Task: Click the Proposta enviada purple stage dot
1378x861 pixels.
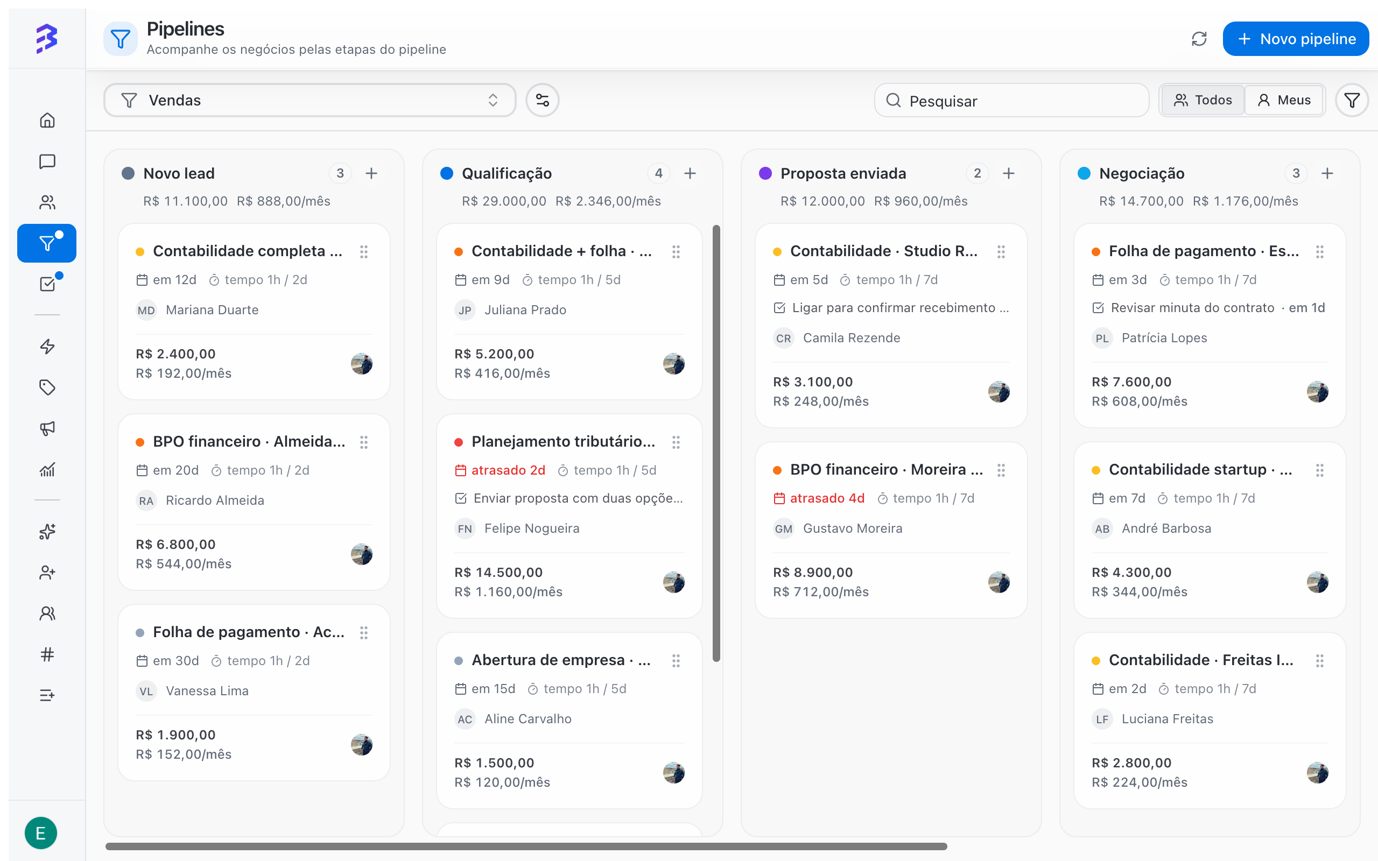Action: (x=765, y=173)
